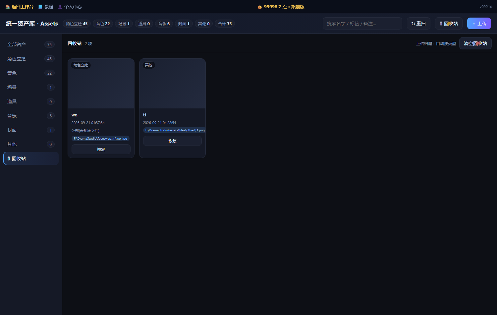Restore the t1 asset with 恢复
This screenshot has width=497, height=315.
click(x=172, y=141)
